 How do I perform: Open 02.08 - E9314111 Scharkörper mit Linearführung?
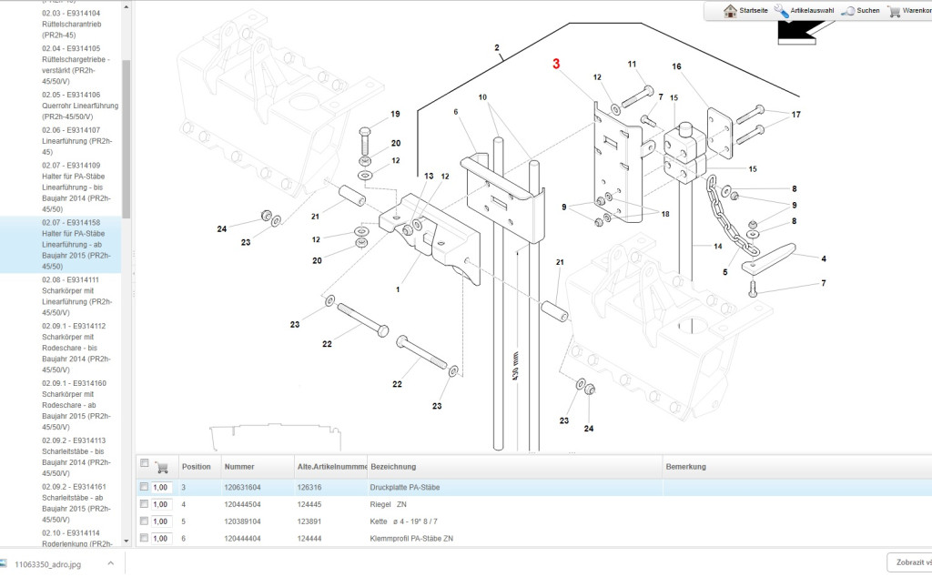[76, 296]
